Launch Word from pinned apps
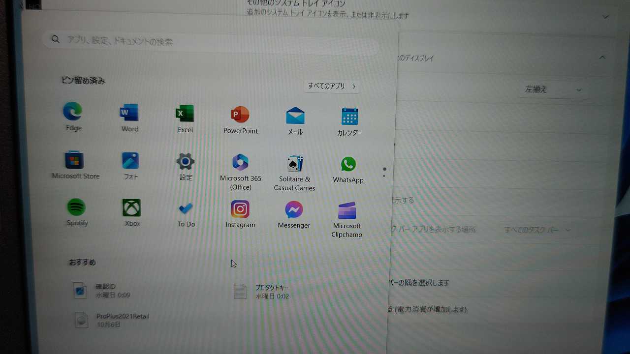This screenshot has width=630, height=354. pos(129,118)
